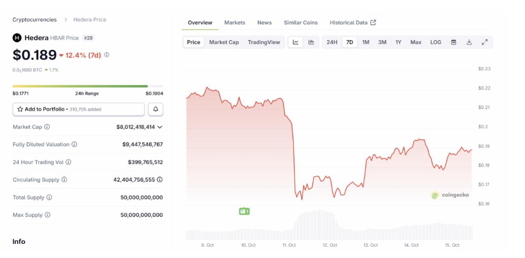
Task: Switch to candlestick chart icon
Action: (311, 42)
